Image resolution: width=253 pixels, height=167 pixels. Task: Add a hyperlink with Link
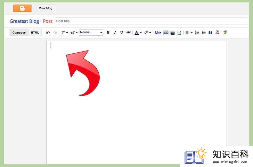tap(158, 33)
